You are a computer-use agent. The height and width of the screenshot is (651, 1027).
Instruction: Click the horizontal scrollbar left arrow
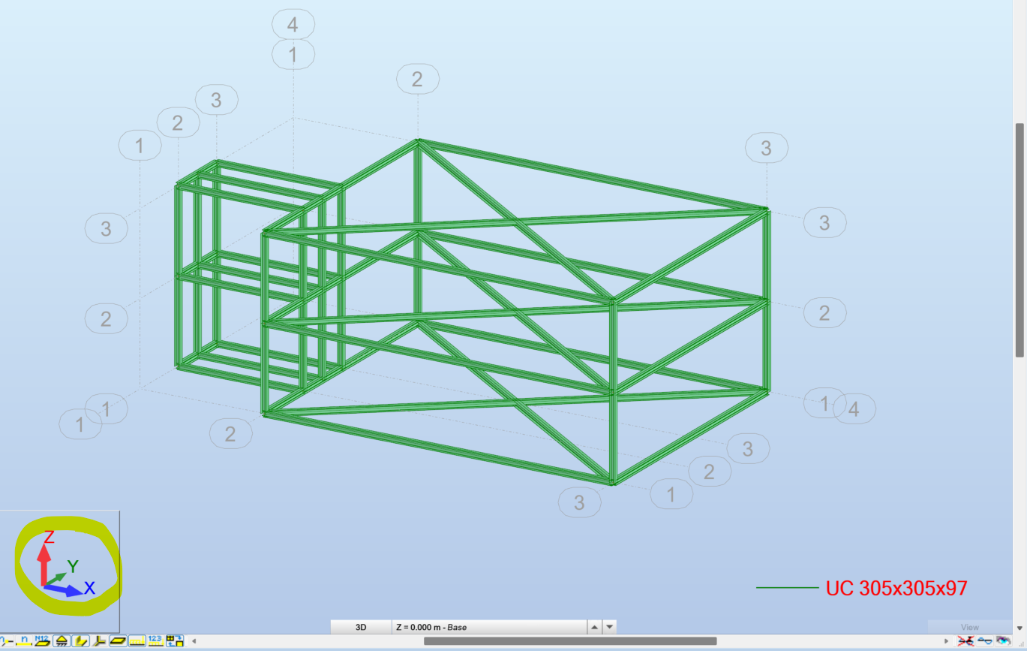[x=194, y=641]
